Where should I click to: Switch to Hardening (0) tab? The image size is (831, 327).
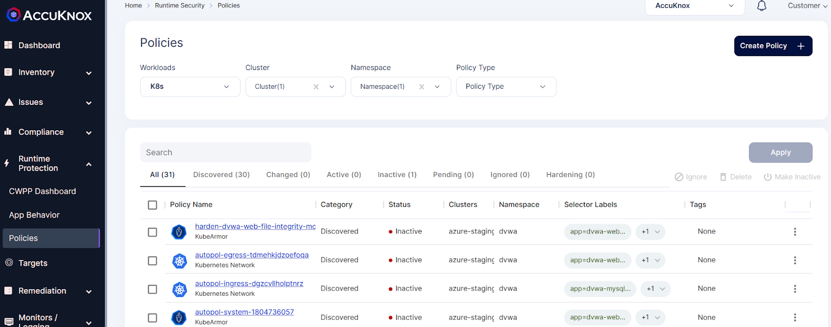point(570,175)
